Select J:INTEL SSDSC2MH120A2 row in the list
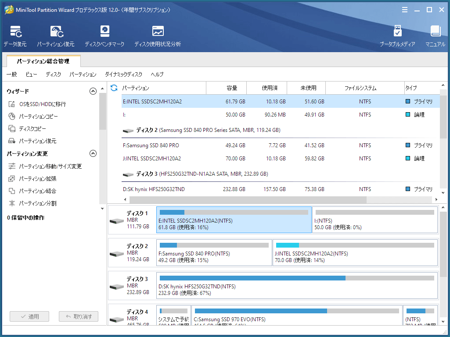The height and width of the screenshot is (337, 450). click(281, 159)
